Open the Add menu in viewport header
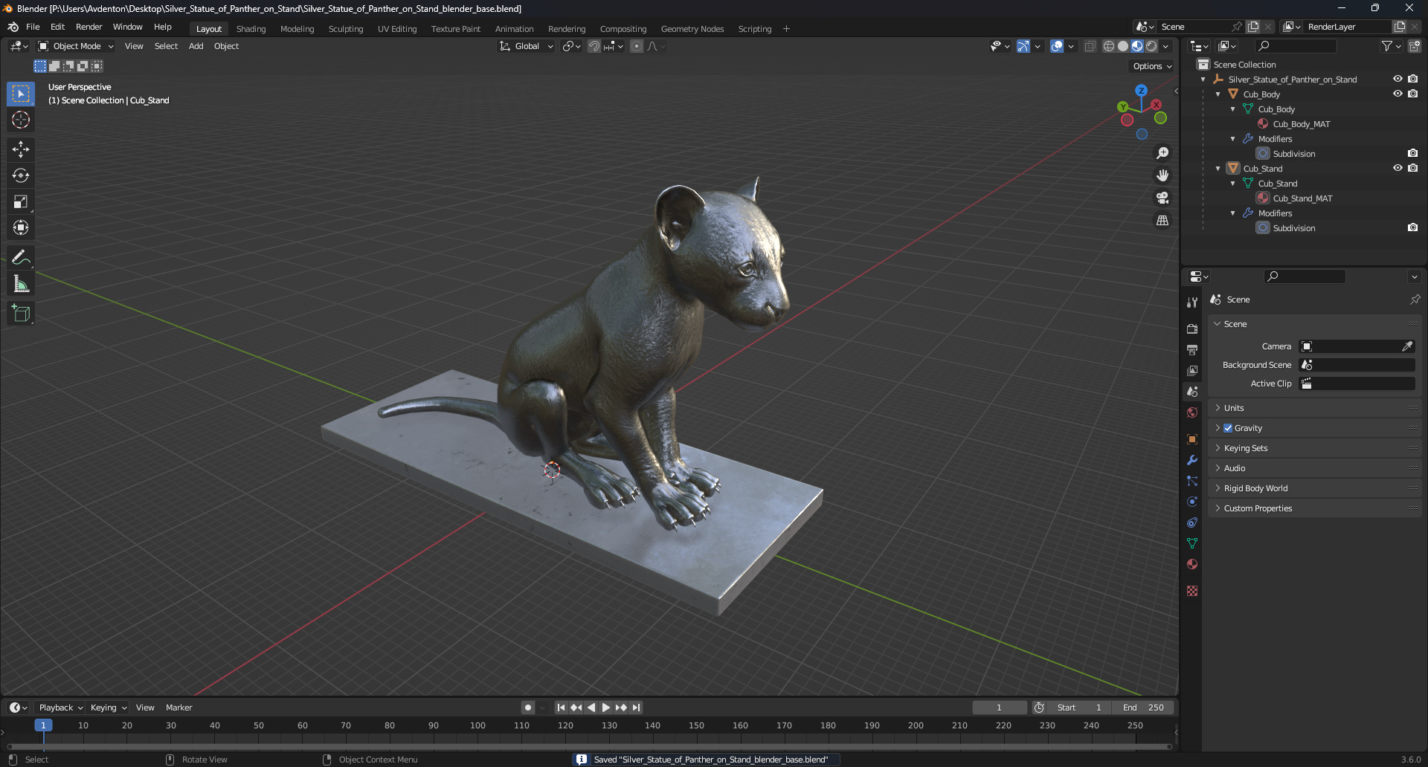 (196, 46)
